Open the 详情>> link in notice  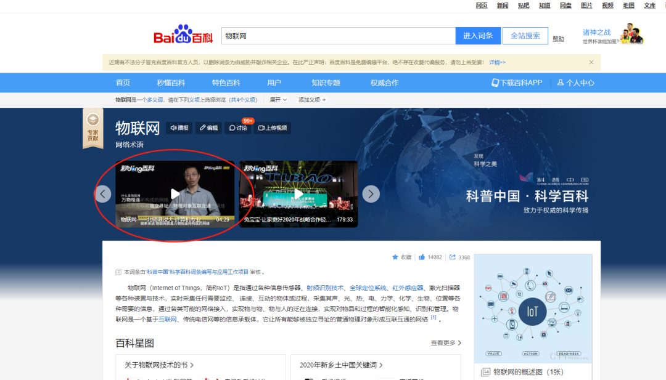(x=497, y=62)
